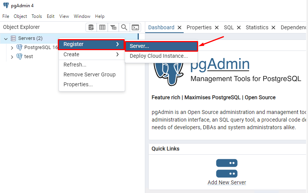
Task: Switch to the Properties tab
Action: pos(199,27)
